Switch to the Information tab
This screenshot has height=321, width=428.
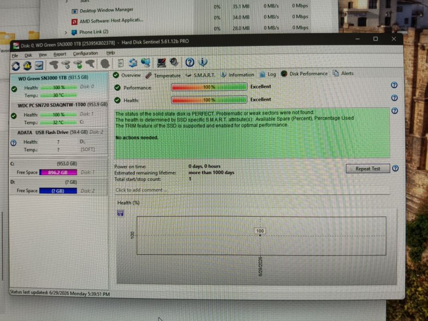coord(237,74)
